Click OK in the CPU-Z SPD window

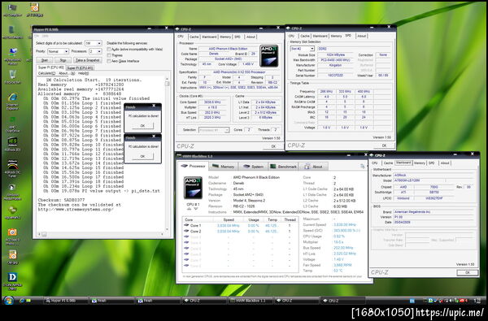(384, 145)
